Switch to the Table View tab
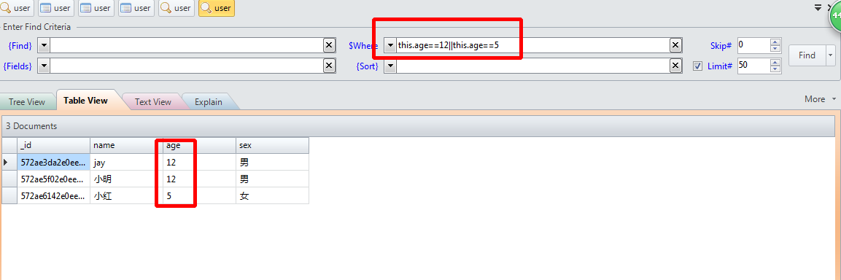The height and width of the screenshot is (280, 841). click(x=86, y=101)
